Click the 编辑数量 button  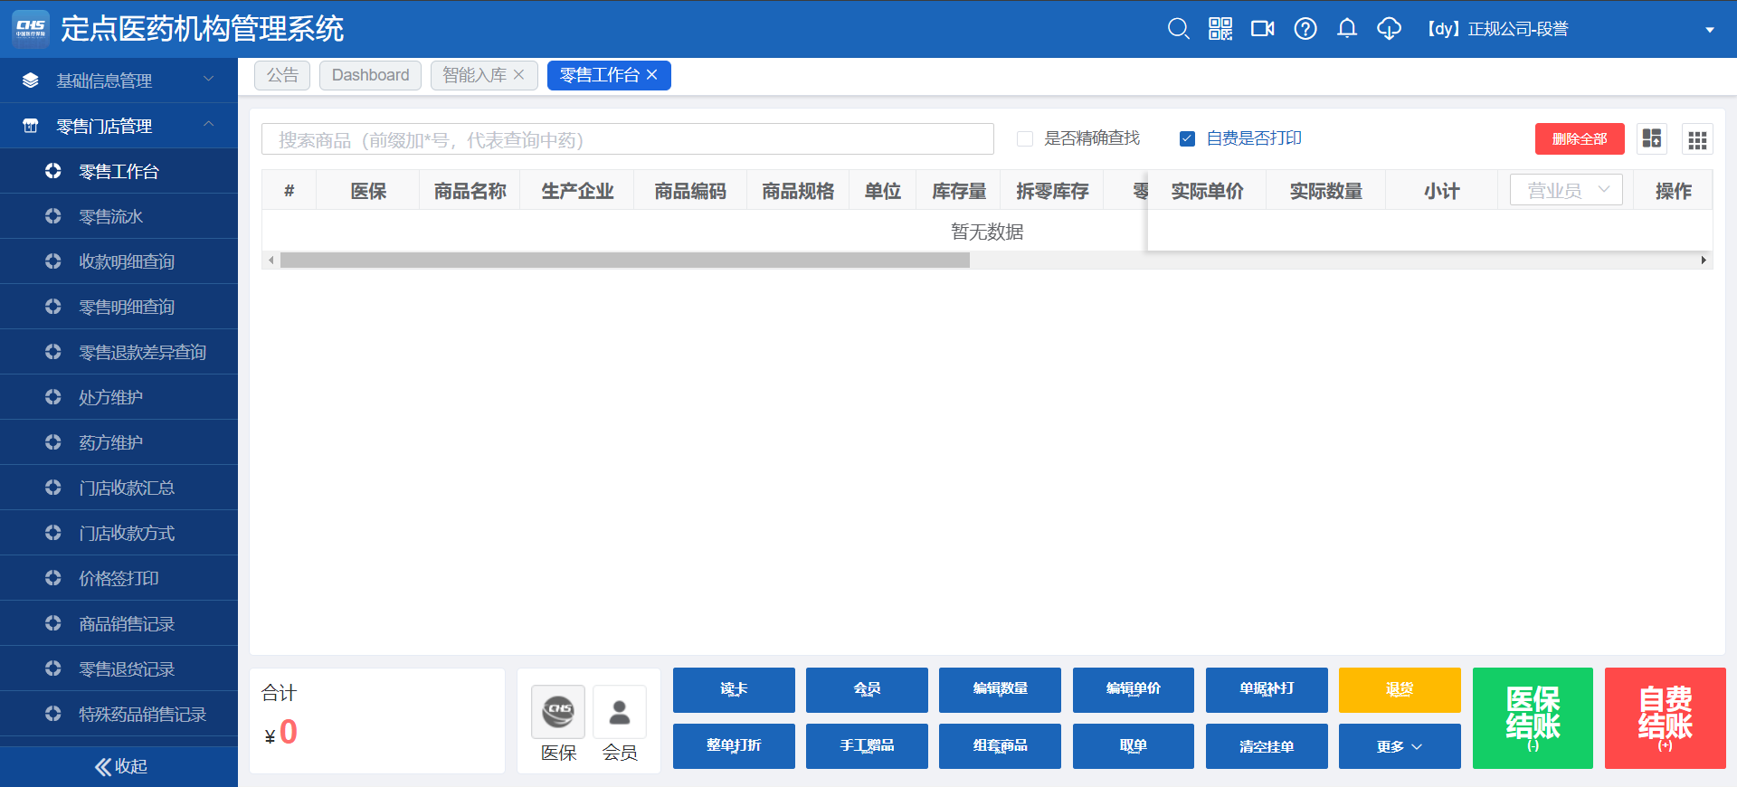pos(1000,689)
